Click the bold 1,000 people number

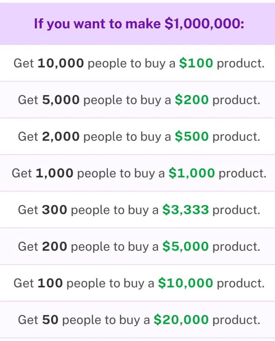point(55,173)
